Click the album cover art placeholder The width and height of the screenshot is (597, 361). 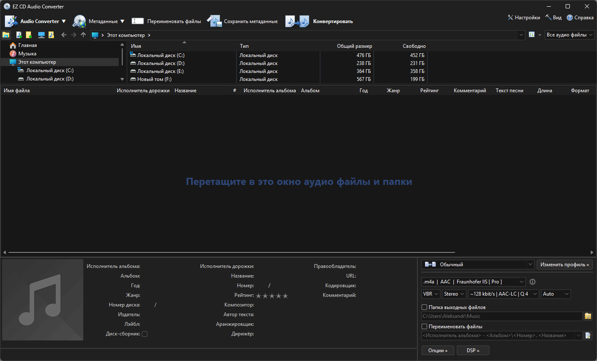43,300
